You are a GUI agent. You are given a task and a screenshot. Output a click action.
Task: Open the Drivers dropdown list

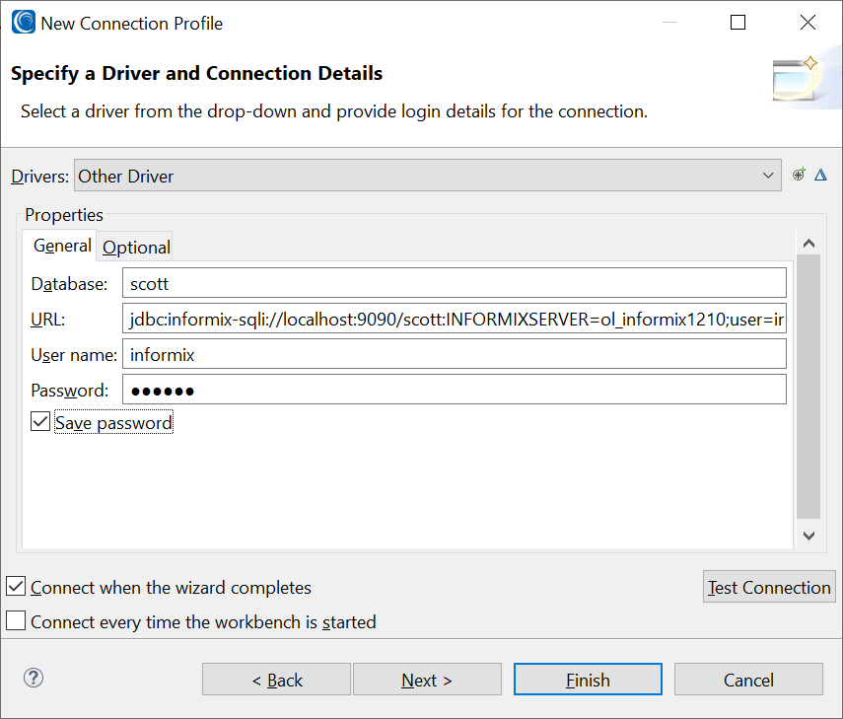[427, 176]
